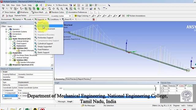The image size is (196, 110).
Task: Select Cylindrical Support from the menu
Action: coord(45,43)
